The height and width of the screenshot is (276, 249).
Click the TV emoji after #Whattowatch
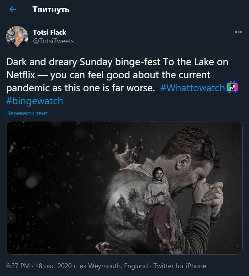[x=232, y=88]
